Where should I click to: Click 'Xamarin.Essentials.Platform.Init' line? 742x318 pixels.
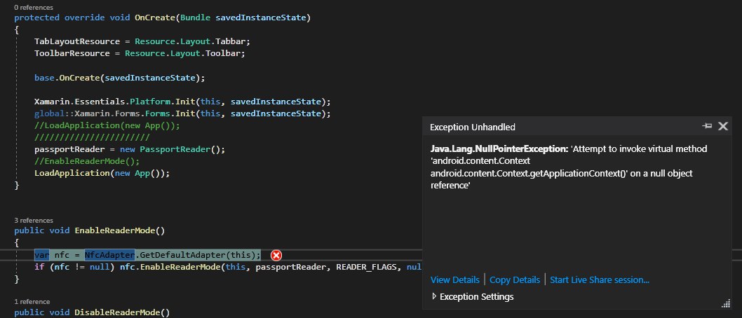(182, 102)
